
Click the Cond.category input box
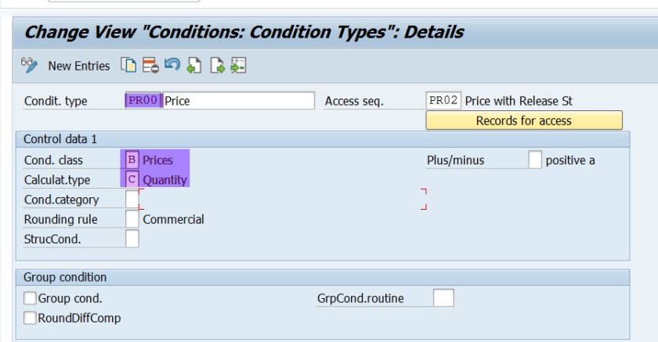coord(132,200)
